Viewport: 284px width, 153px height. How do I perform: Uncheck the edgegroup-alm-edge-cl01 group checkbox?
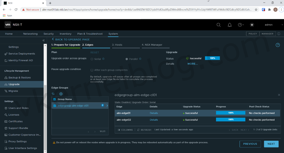[55, 106]
